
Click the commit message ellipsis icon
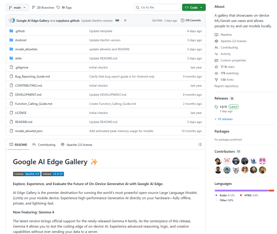(117, 21)
